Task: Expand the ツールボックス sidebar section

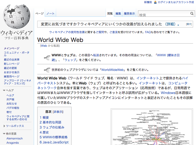Action: [x=15, y=126]
